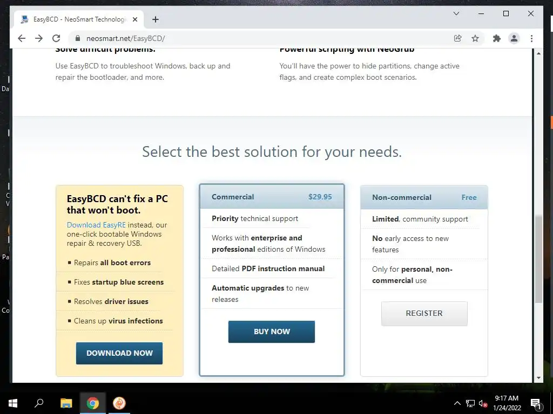Click page scrollbar down arrow
Screen dimensions: 553x414
538,378
